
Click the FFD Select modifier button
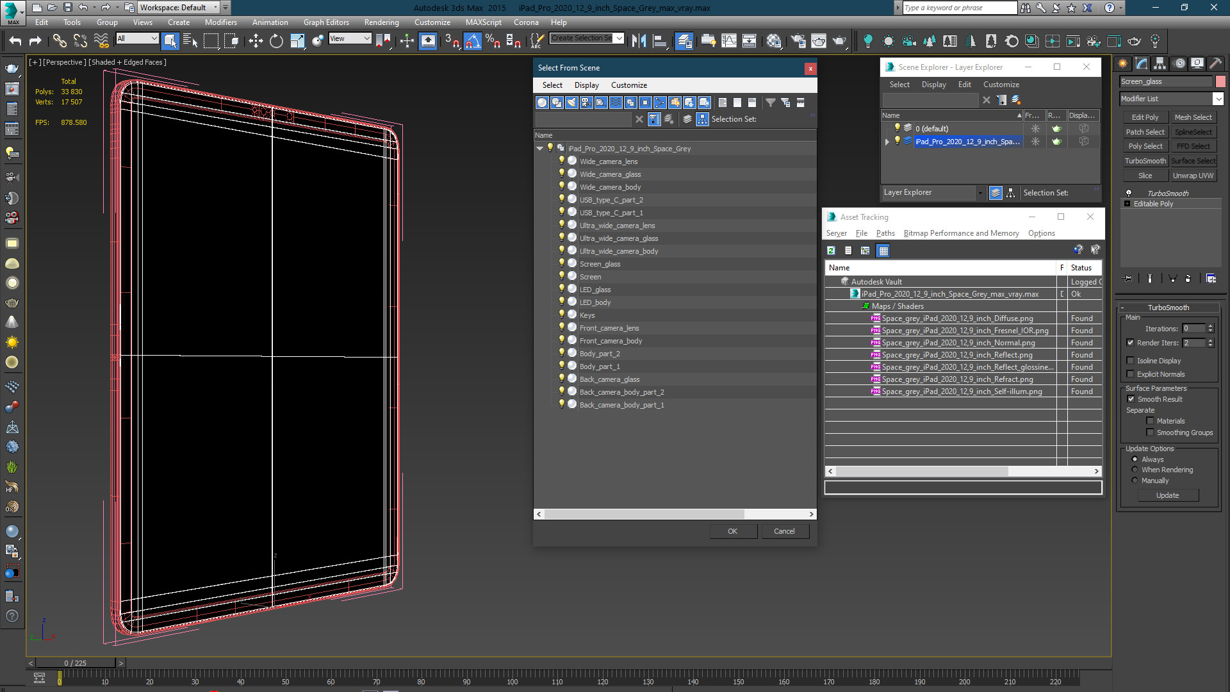click(x=1193, y=146)
